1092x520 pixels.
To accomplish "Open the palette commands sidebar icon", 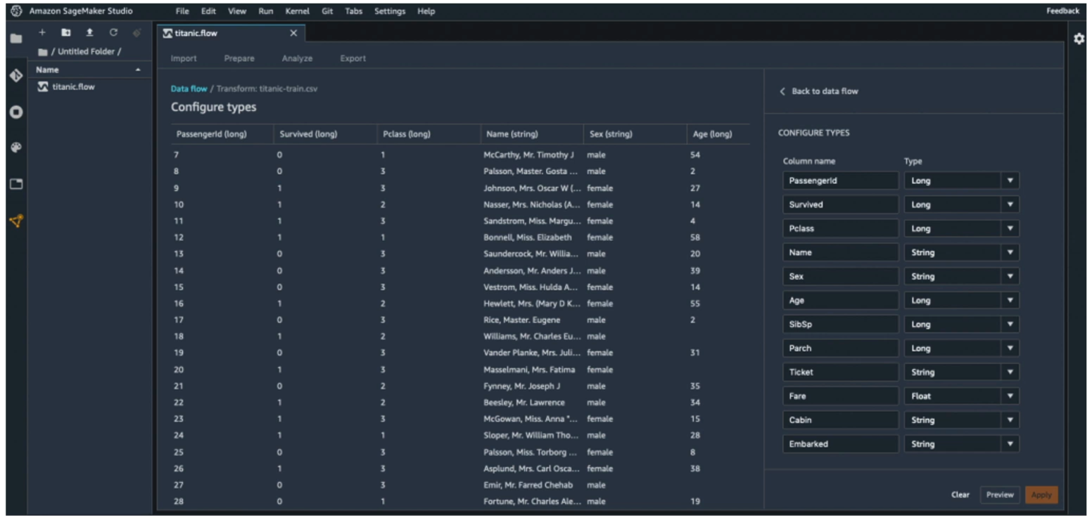I will 15,148.
